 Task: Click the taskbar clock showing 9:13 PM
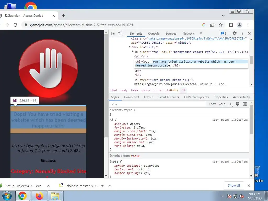[x=255, y=196]
